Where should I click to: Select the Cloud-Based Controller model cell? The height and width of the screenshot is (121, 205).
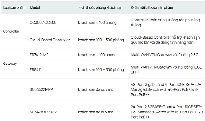click(50, 40)
